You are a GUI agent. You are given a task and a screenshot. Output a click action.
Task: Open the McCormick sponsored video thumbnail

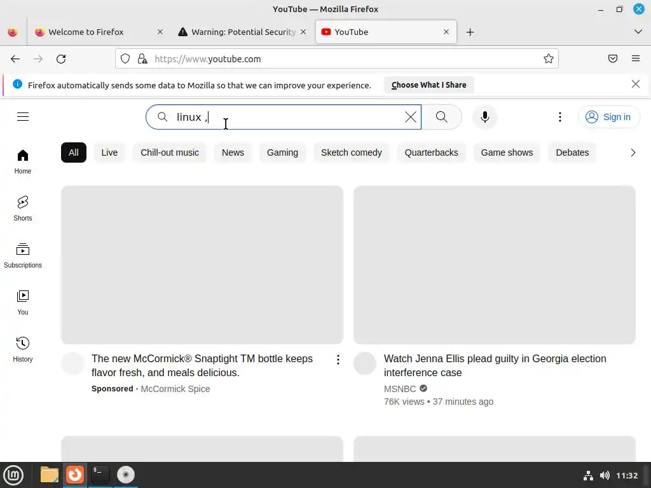202,265
